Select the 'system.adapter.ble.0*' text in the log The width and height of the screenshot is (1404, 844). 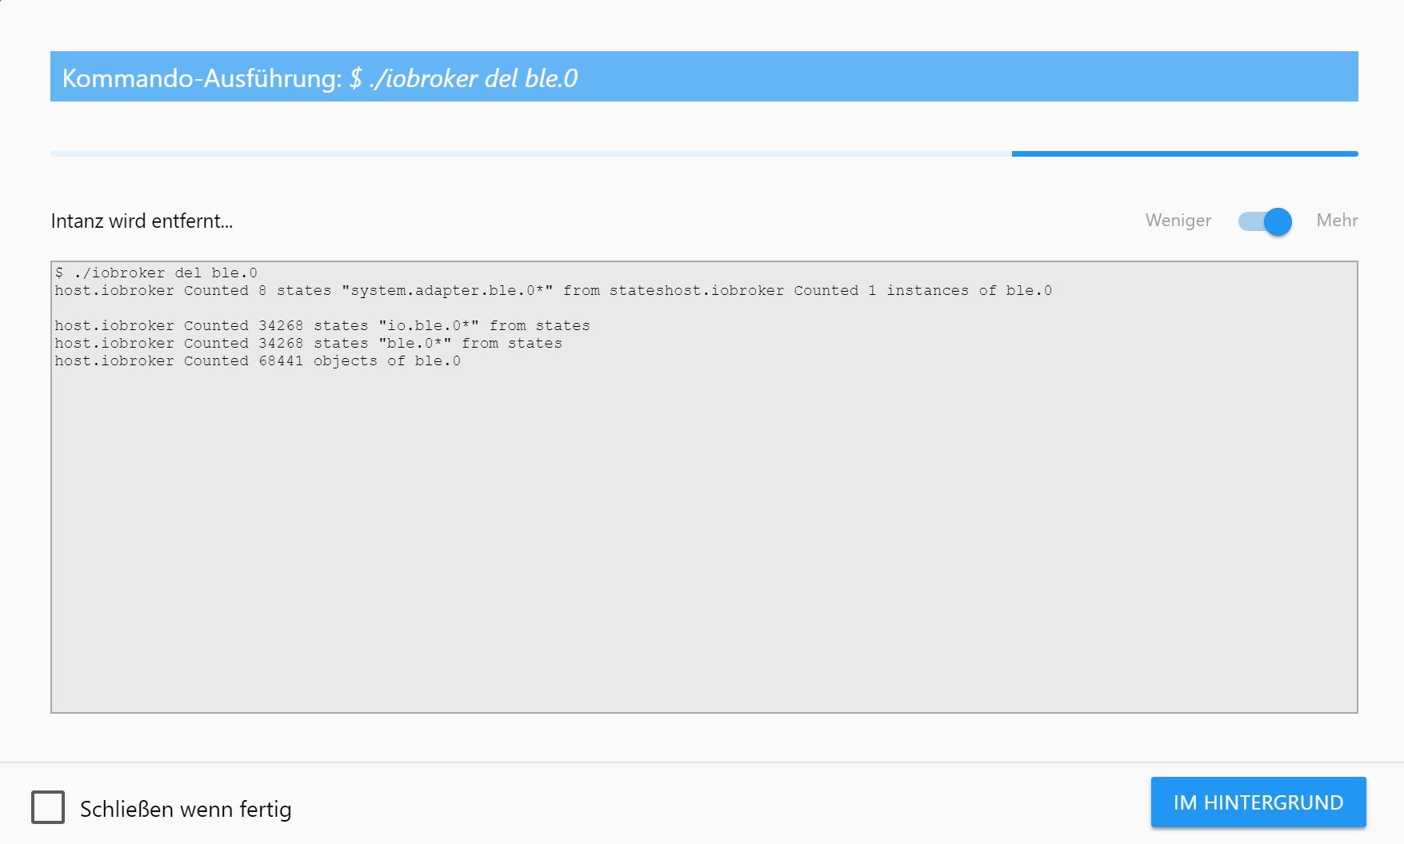tap(447, 290)
